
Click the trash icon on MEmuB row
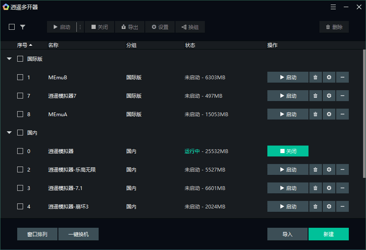coord(315,77)
